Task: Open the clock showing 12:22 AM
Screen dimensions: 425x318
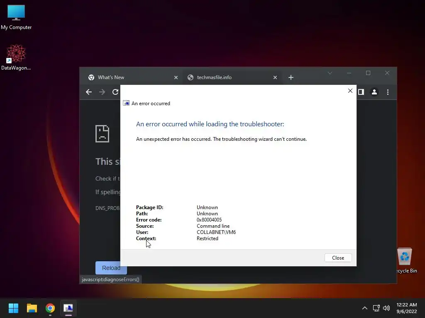Action: (x=407, y=308)
